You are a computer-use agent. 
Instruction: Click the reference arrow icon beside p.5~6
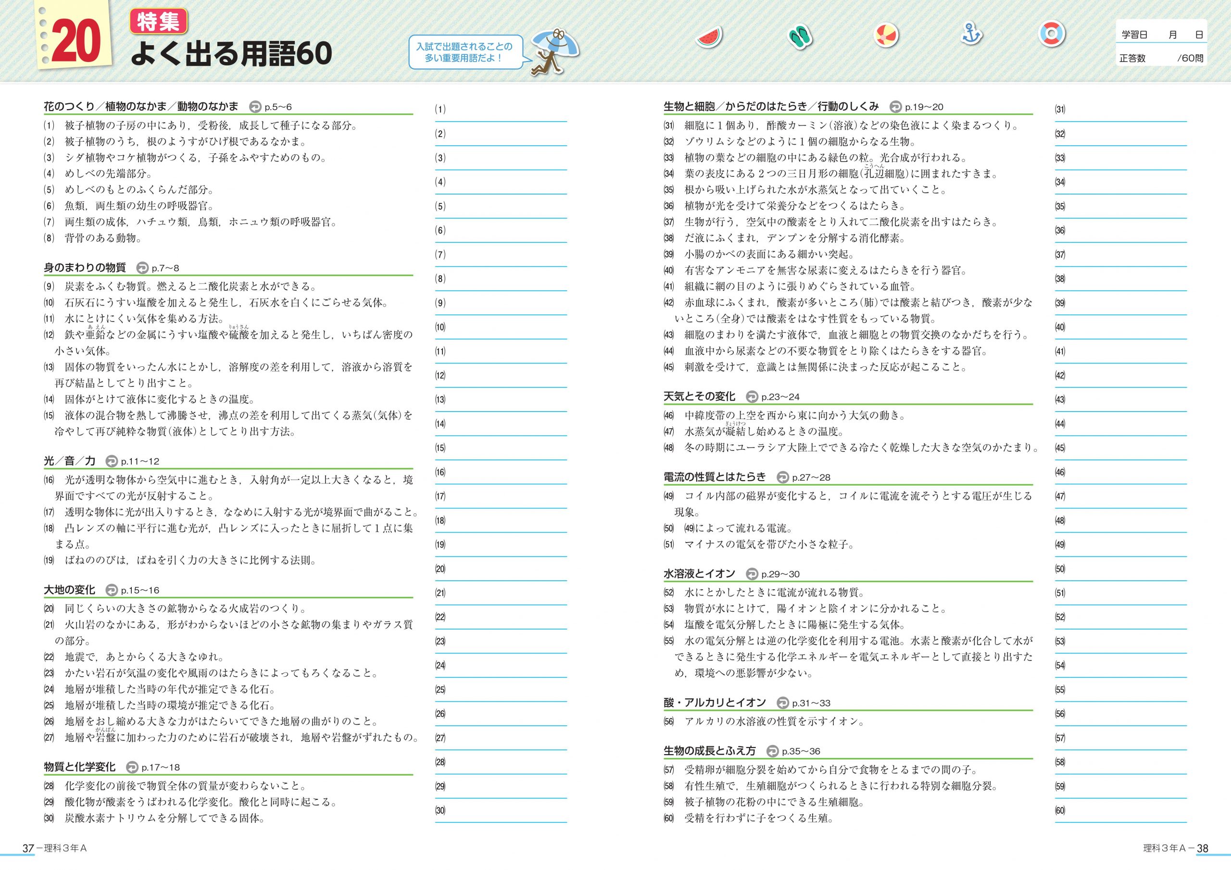click(x=256, y=107)
